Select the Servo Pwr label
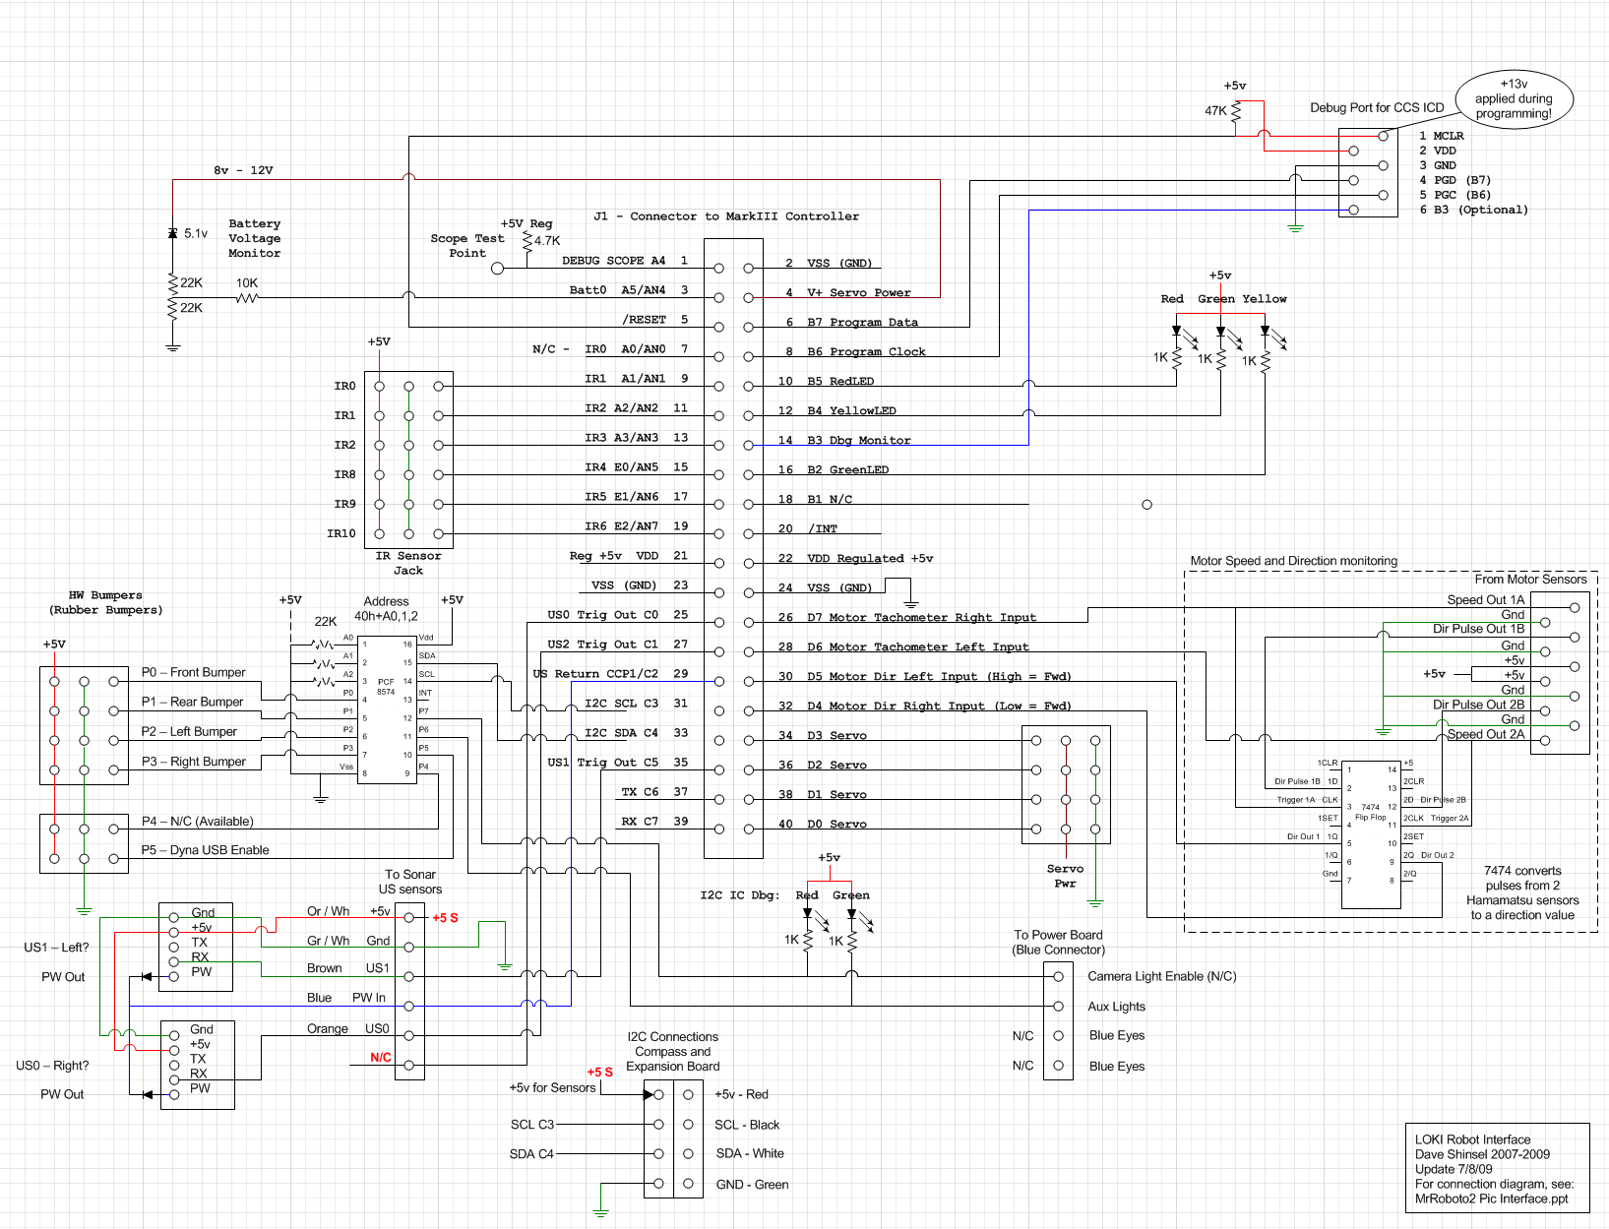This screenshot has height=1229, width=1609. (x=1065, y=876)
